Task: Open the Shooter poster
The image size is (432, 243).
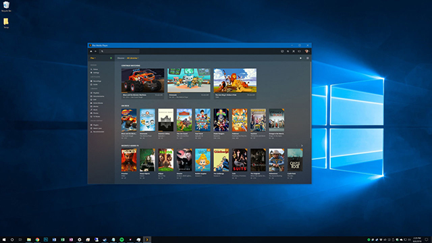Action: coord(184,160)
